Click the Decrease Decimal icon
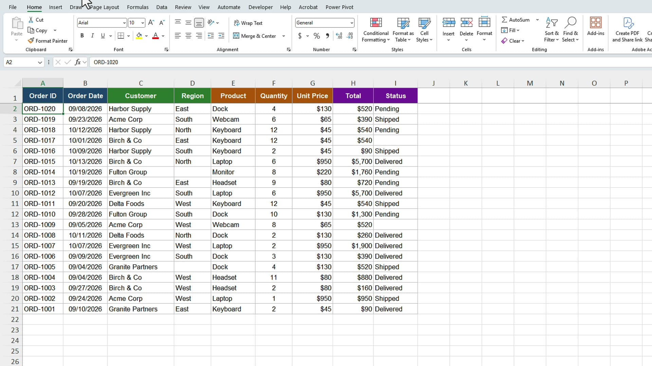 350,36
